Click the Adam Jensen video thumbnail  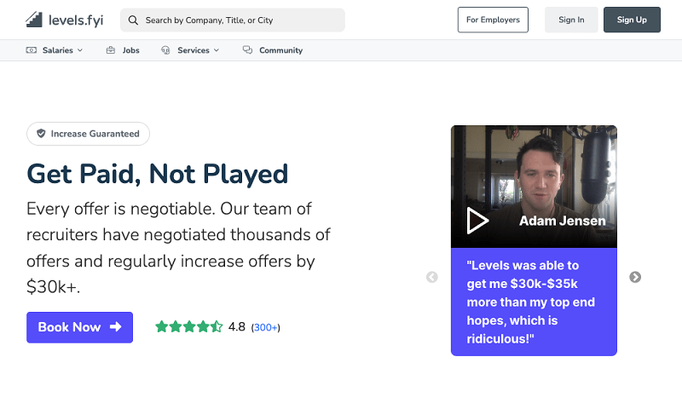534,187
